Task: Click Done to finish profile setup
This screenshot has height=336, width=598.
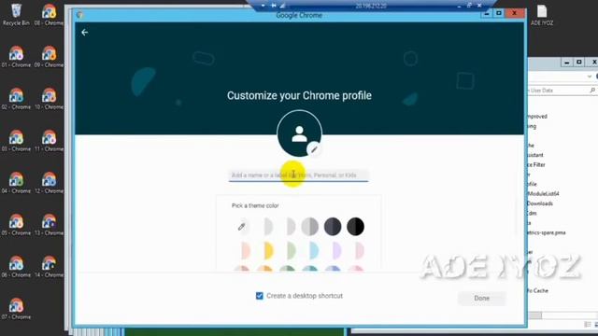Action: tap(482, 299)
